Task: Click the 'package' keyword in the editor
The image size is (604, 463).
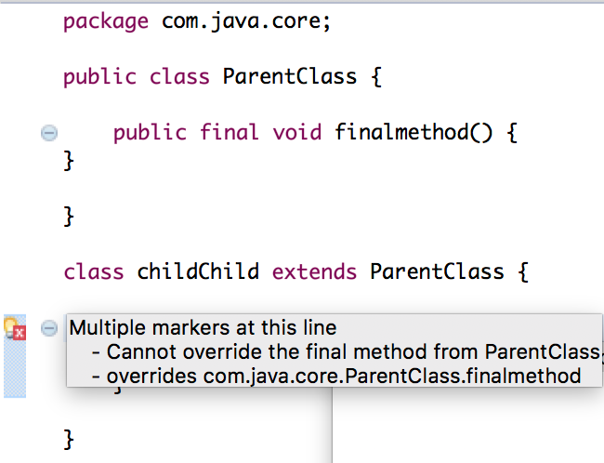Action: pyautogui.click(x=106, y=21)
